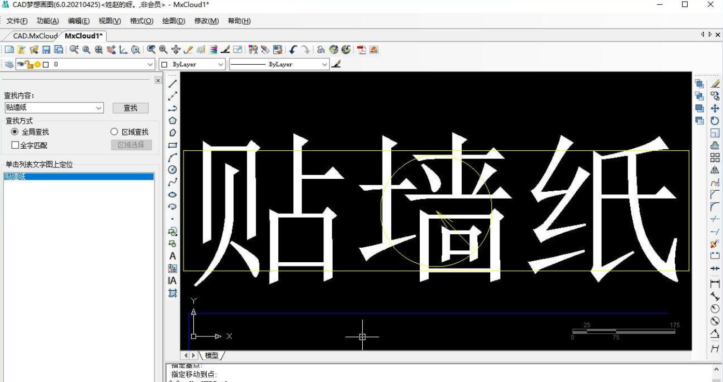Screen dimensions: 723x382
Task: Select the Polygon draw tool
Action: [173, 120]
